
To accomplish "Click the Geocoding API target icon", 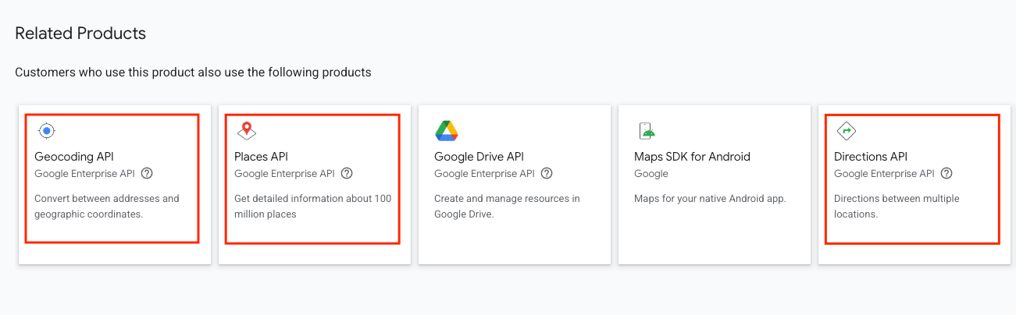I will (x=47, y=131).
